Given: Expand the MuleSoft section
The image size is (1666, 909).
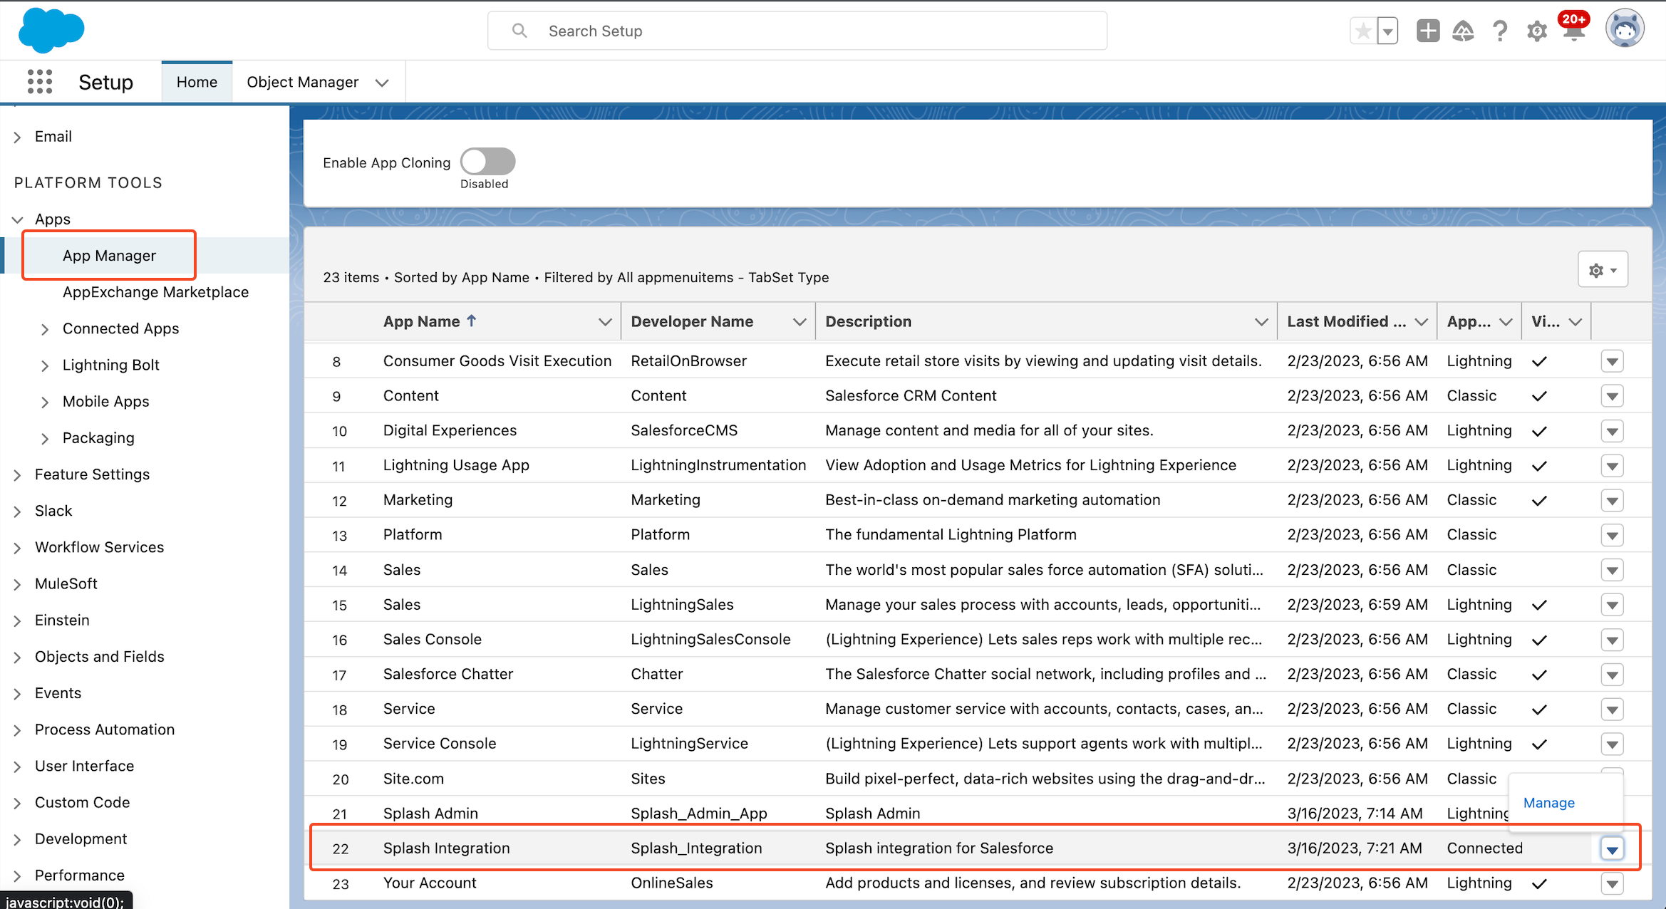Looking at the screenshot, I should 18,584.
